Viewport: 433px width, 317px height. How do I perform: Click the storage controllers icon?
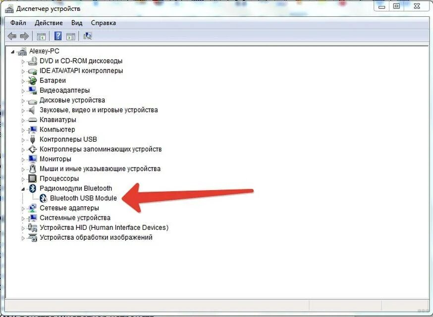[33, 149]
